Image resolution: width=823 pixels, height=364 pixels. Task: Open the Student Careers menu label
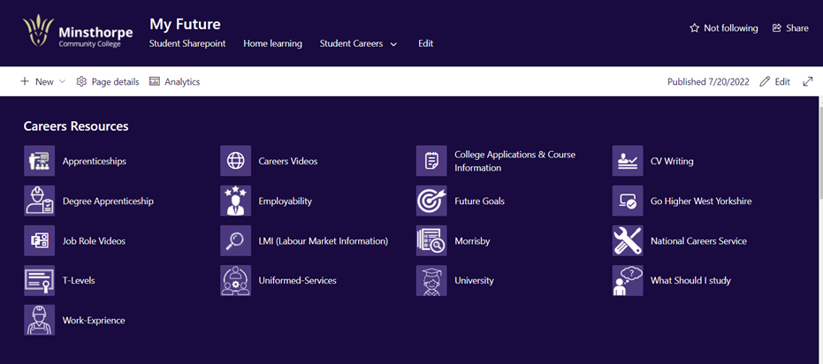point(351,43)
